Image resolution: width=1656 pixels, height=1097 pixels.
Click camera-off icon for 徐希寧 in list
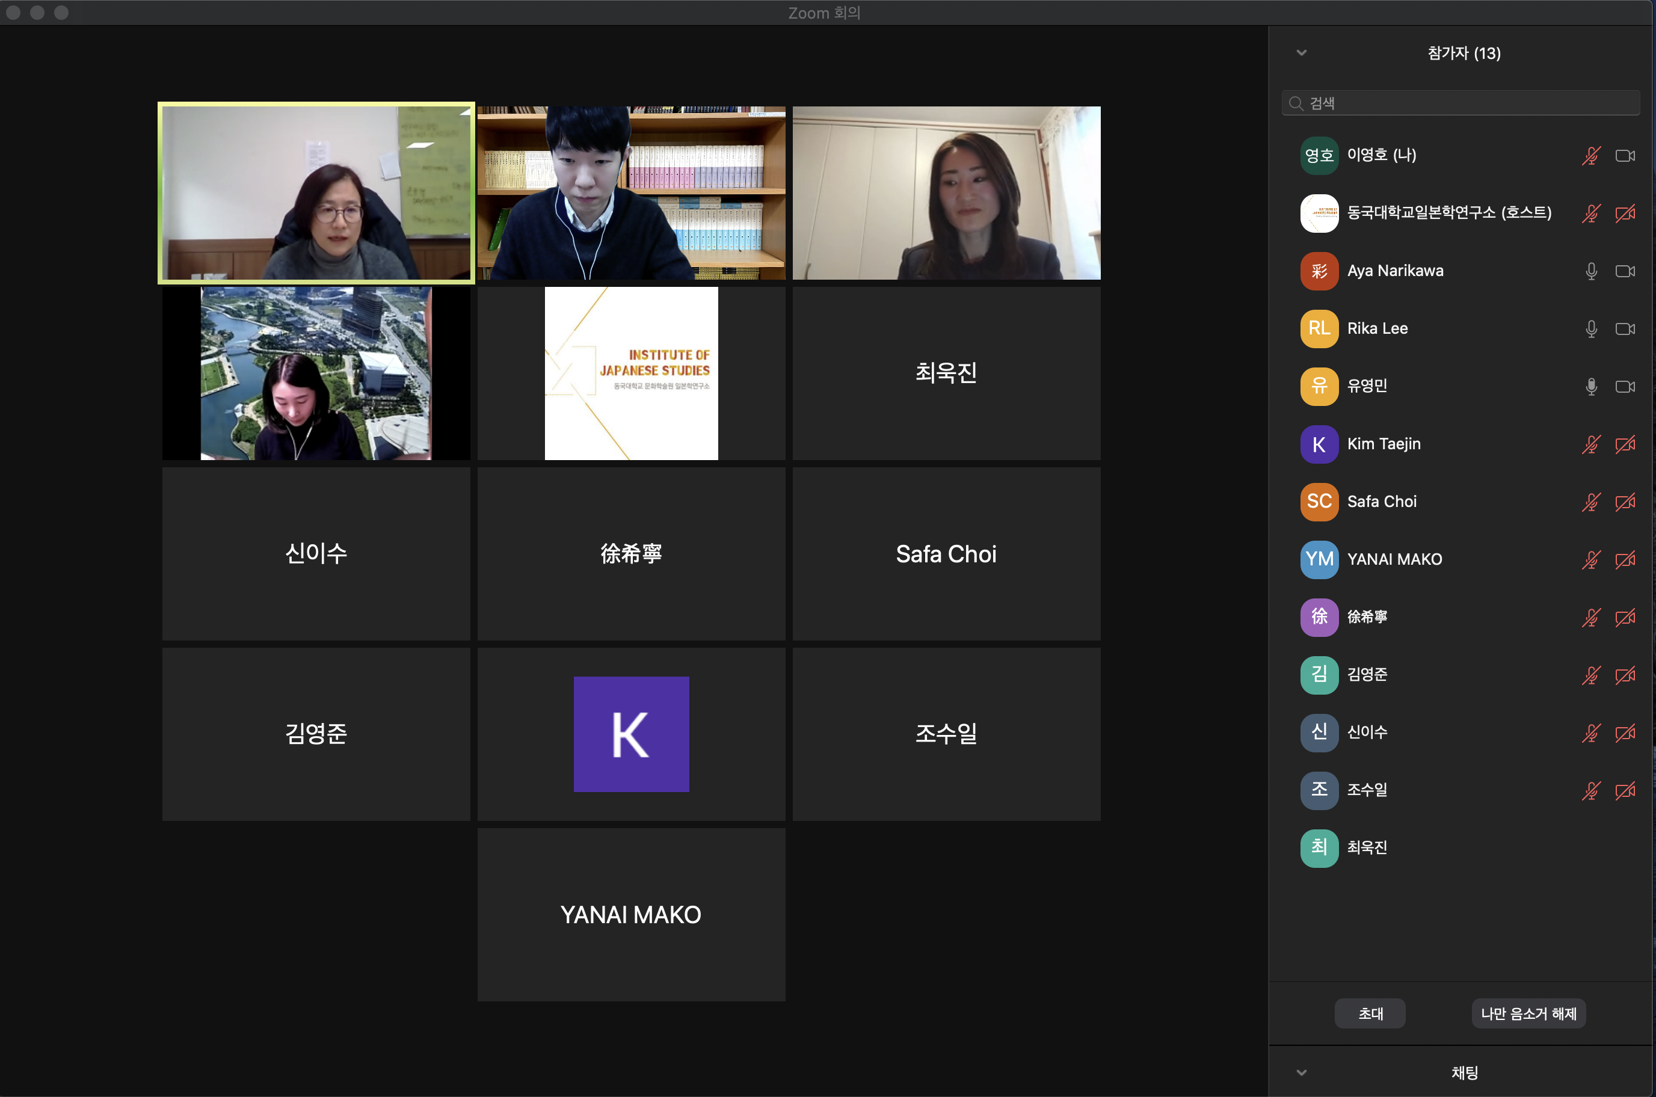(1625, 617)
